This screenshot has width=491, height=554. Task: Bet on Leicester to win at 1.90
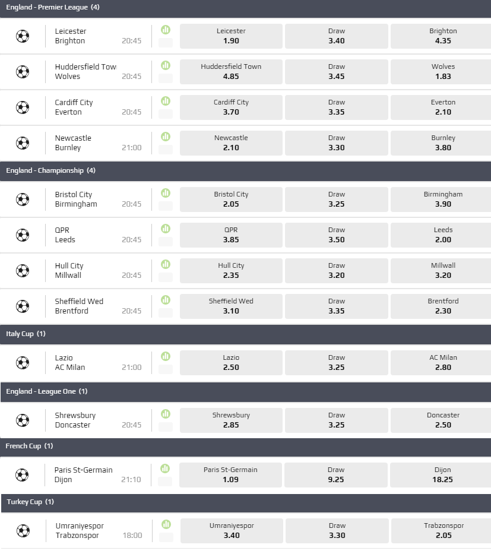231,36
